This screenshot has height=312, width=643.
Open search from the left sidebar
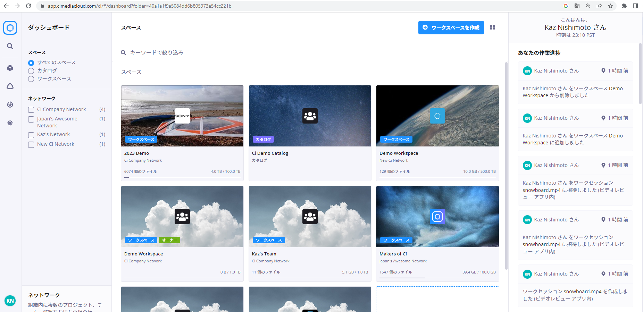tap(10, 46)
